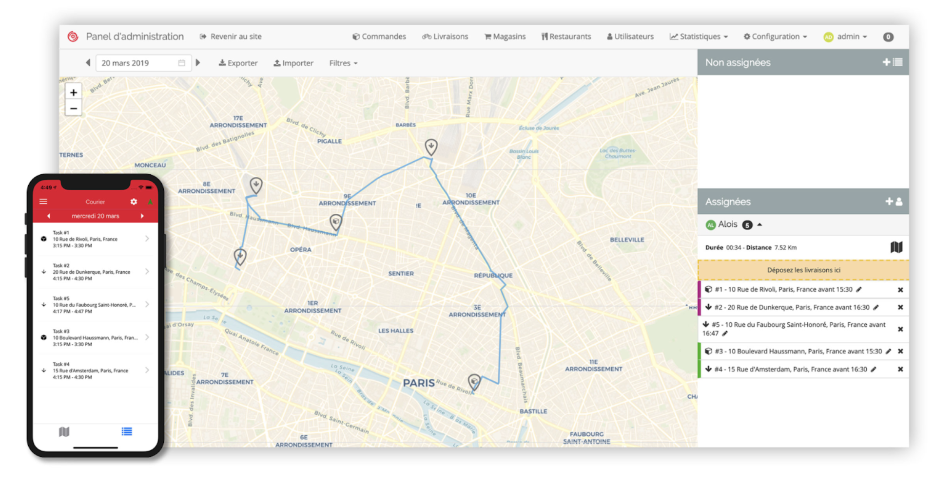Click map marker near Barbès
Viewport: 934px width, 483px height.
tap(431, 147)
